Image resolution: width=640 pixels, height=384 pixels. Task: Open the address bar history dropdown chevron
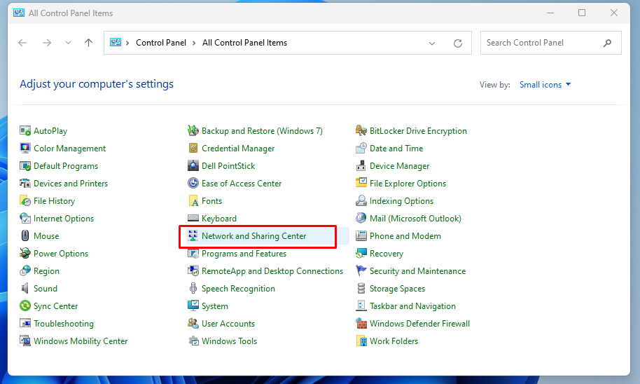[432, 43]
